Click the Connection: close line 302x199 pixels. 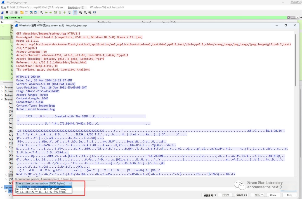[x=30, y=102]
